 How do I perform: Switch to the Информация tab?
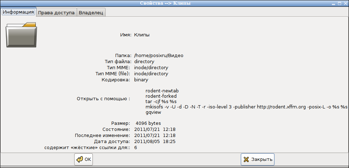click(x=19, y=12)
